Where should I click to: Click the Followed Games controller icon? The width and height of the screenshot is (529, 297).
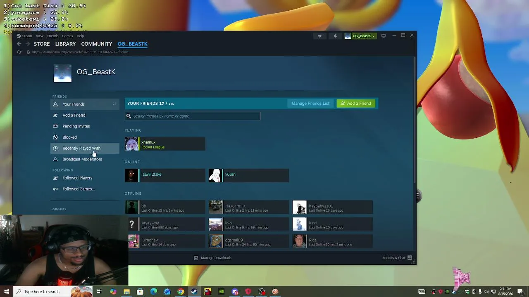[x=55, y=189]
